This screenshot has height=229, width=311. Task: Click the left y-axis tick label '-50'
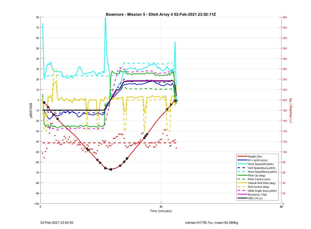37,152
